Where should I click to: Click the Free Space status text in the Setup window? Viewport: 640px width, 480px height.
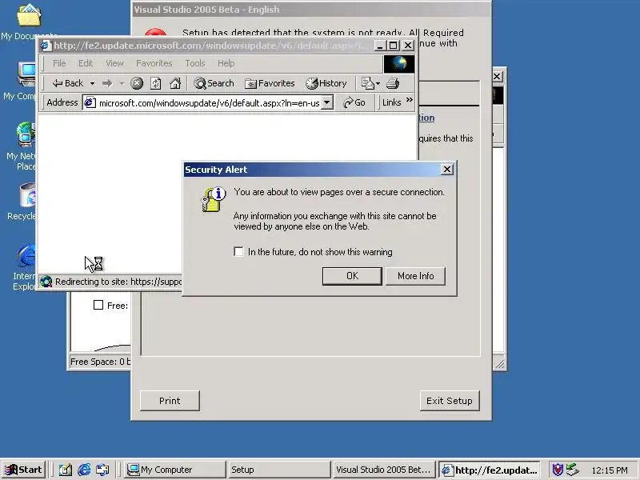[x=100, y=362]
